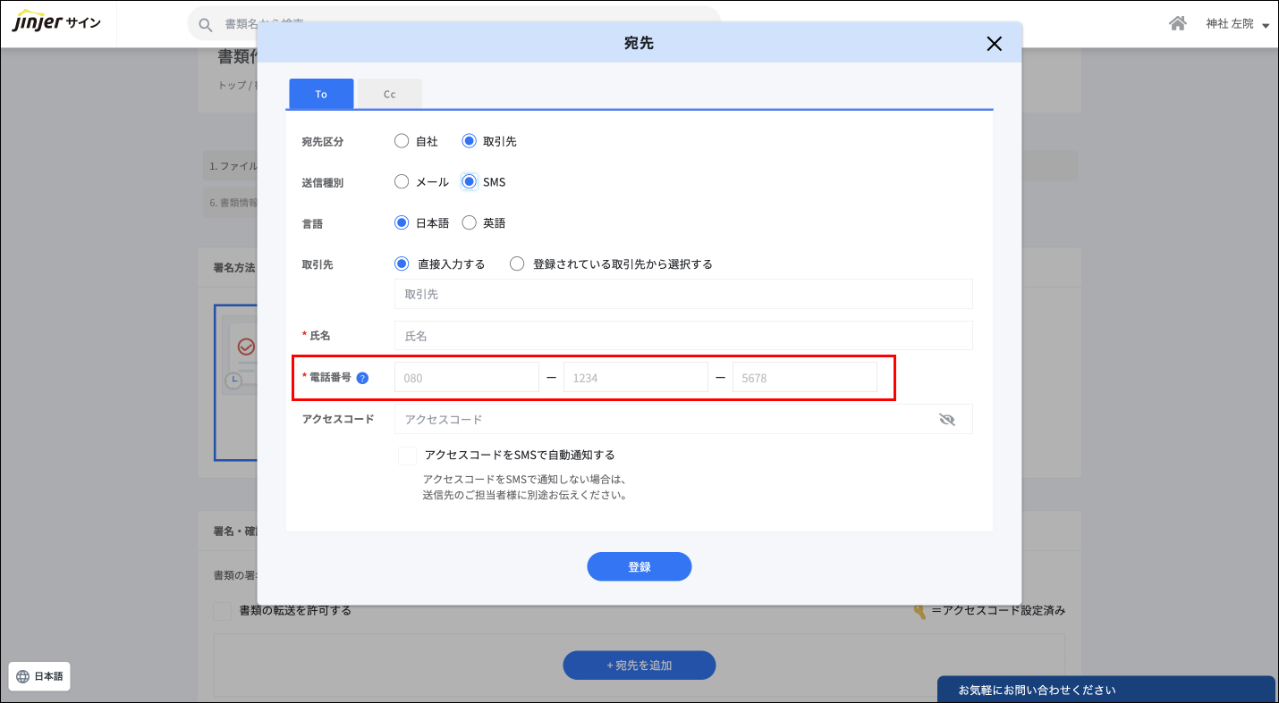Click the search magnifier icon

(x=206, y=25)
